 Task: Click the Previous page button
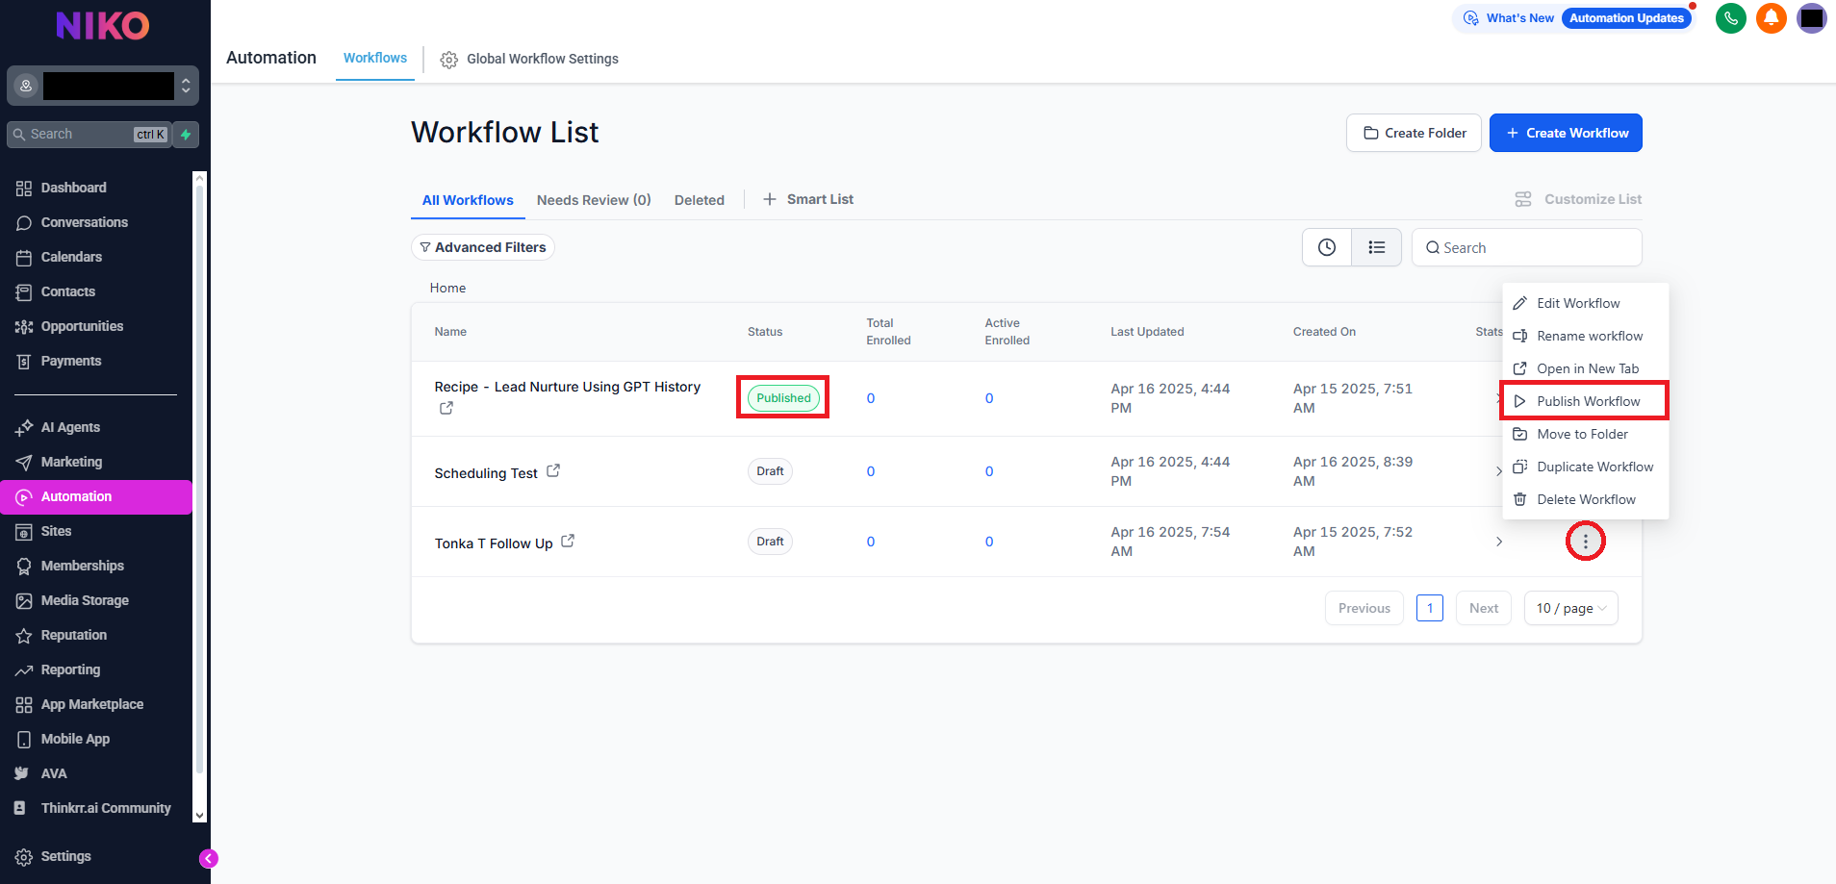coord(1364,608)
